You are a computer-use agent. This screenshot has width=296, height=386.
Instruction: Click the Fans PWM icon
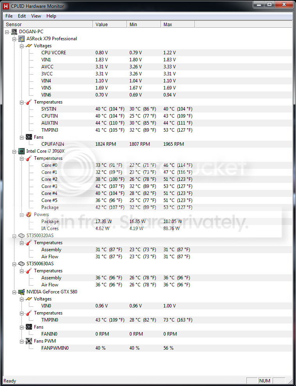(x=29, y=341)
